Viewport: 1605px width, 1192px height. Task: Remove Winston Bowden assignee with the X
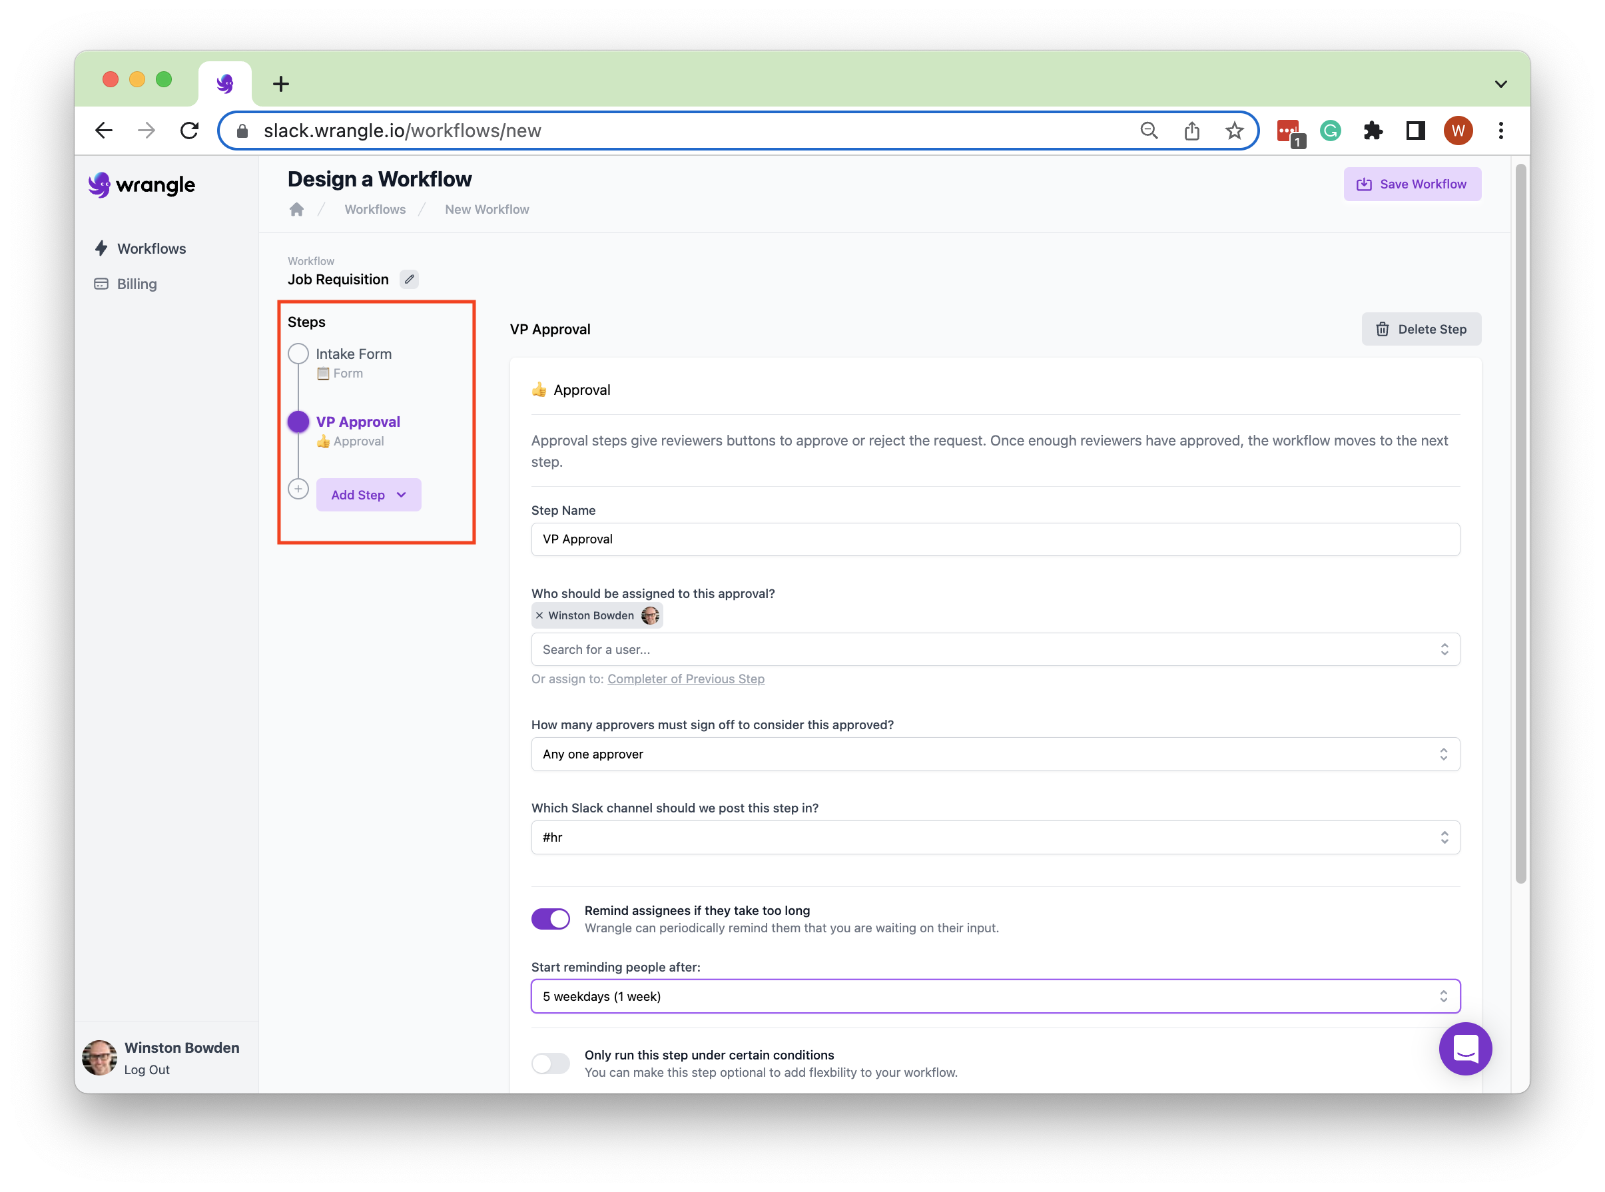tap(539, 615)
